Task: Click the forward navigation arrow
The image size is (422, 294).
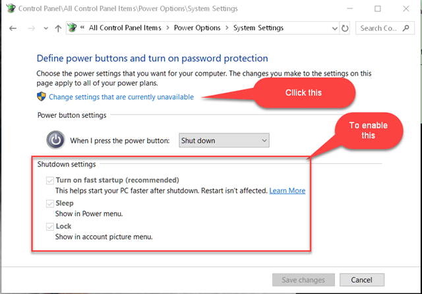Action: click(x=31, y=28)
